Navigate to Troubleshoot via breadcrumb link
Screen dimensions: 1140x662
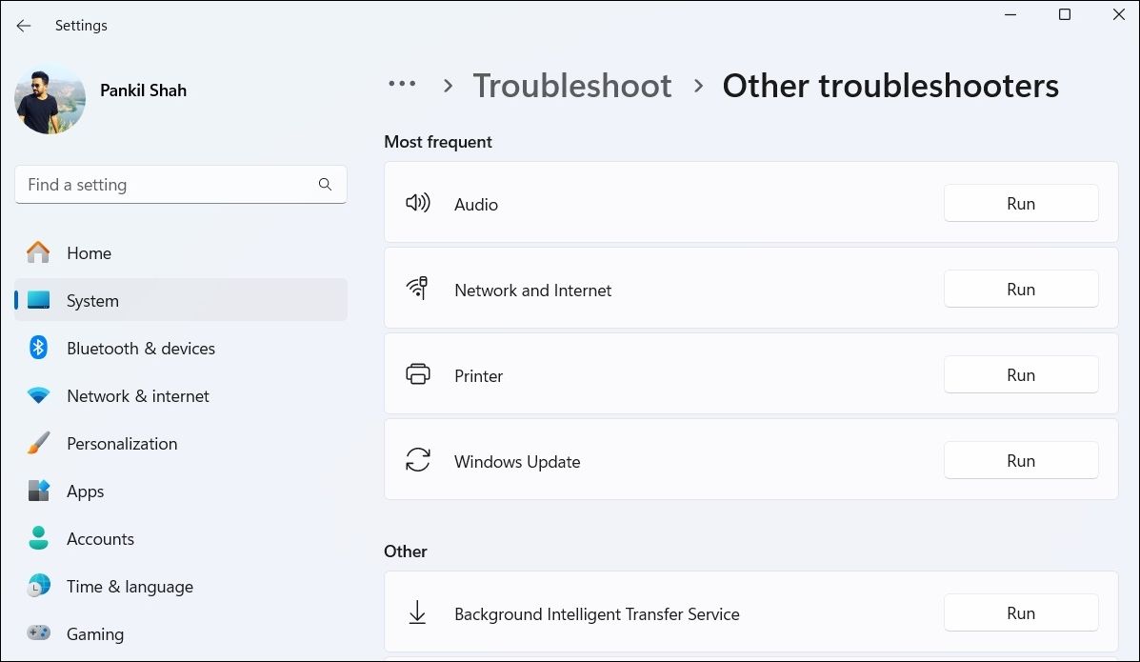point(572,85)
